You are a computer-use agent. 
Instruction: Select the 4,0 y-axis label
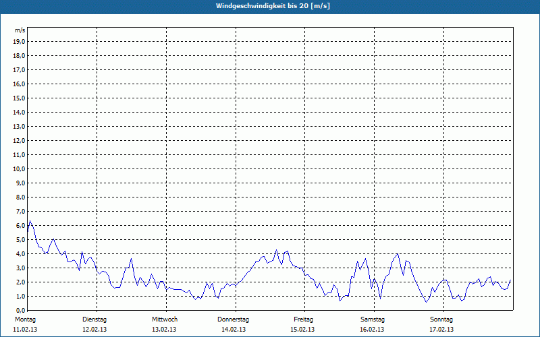tap(21, 254)
